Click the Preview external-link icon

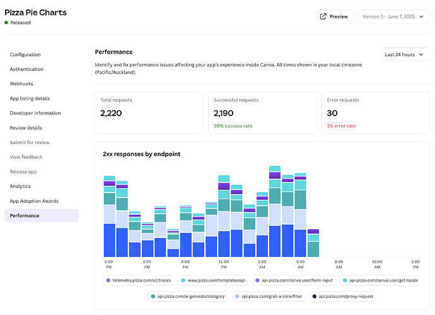[323, 16]
